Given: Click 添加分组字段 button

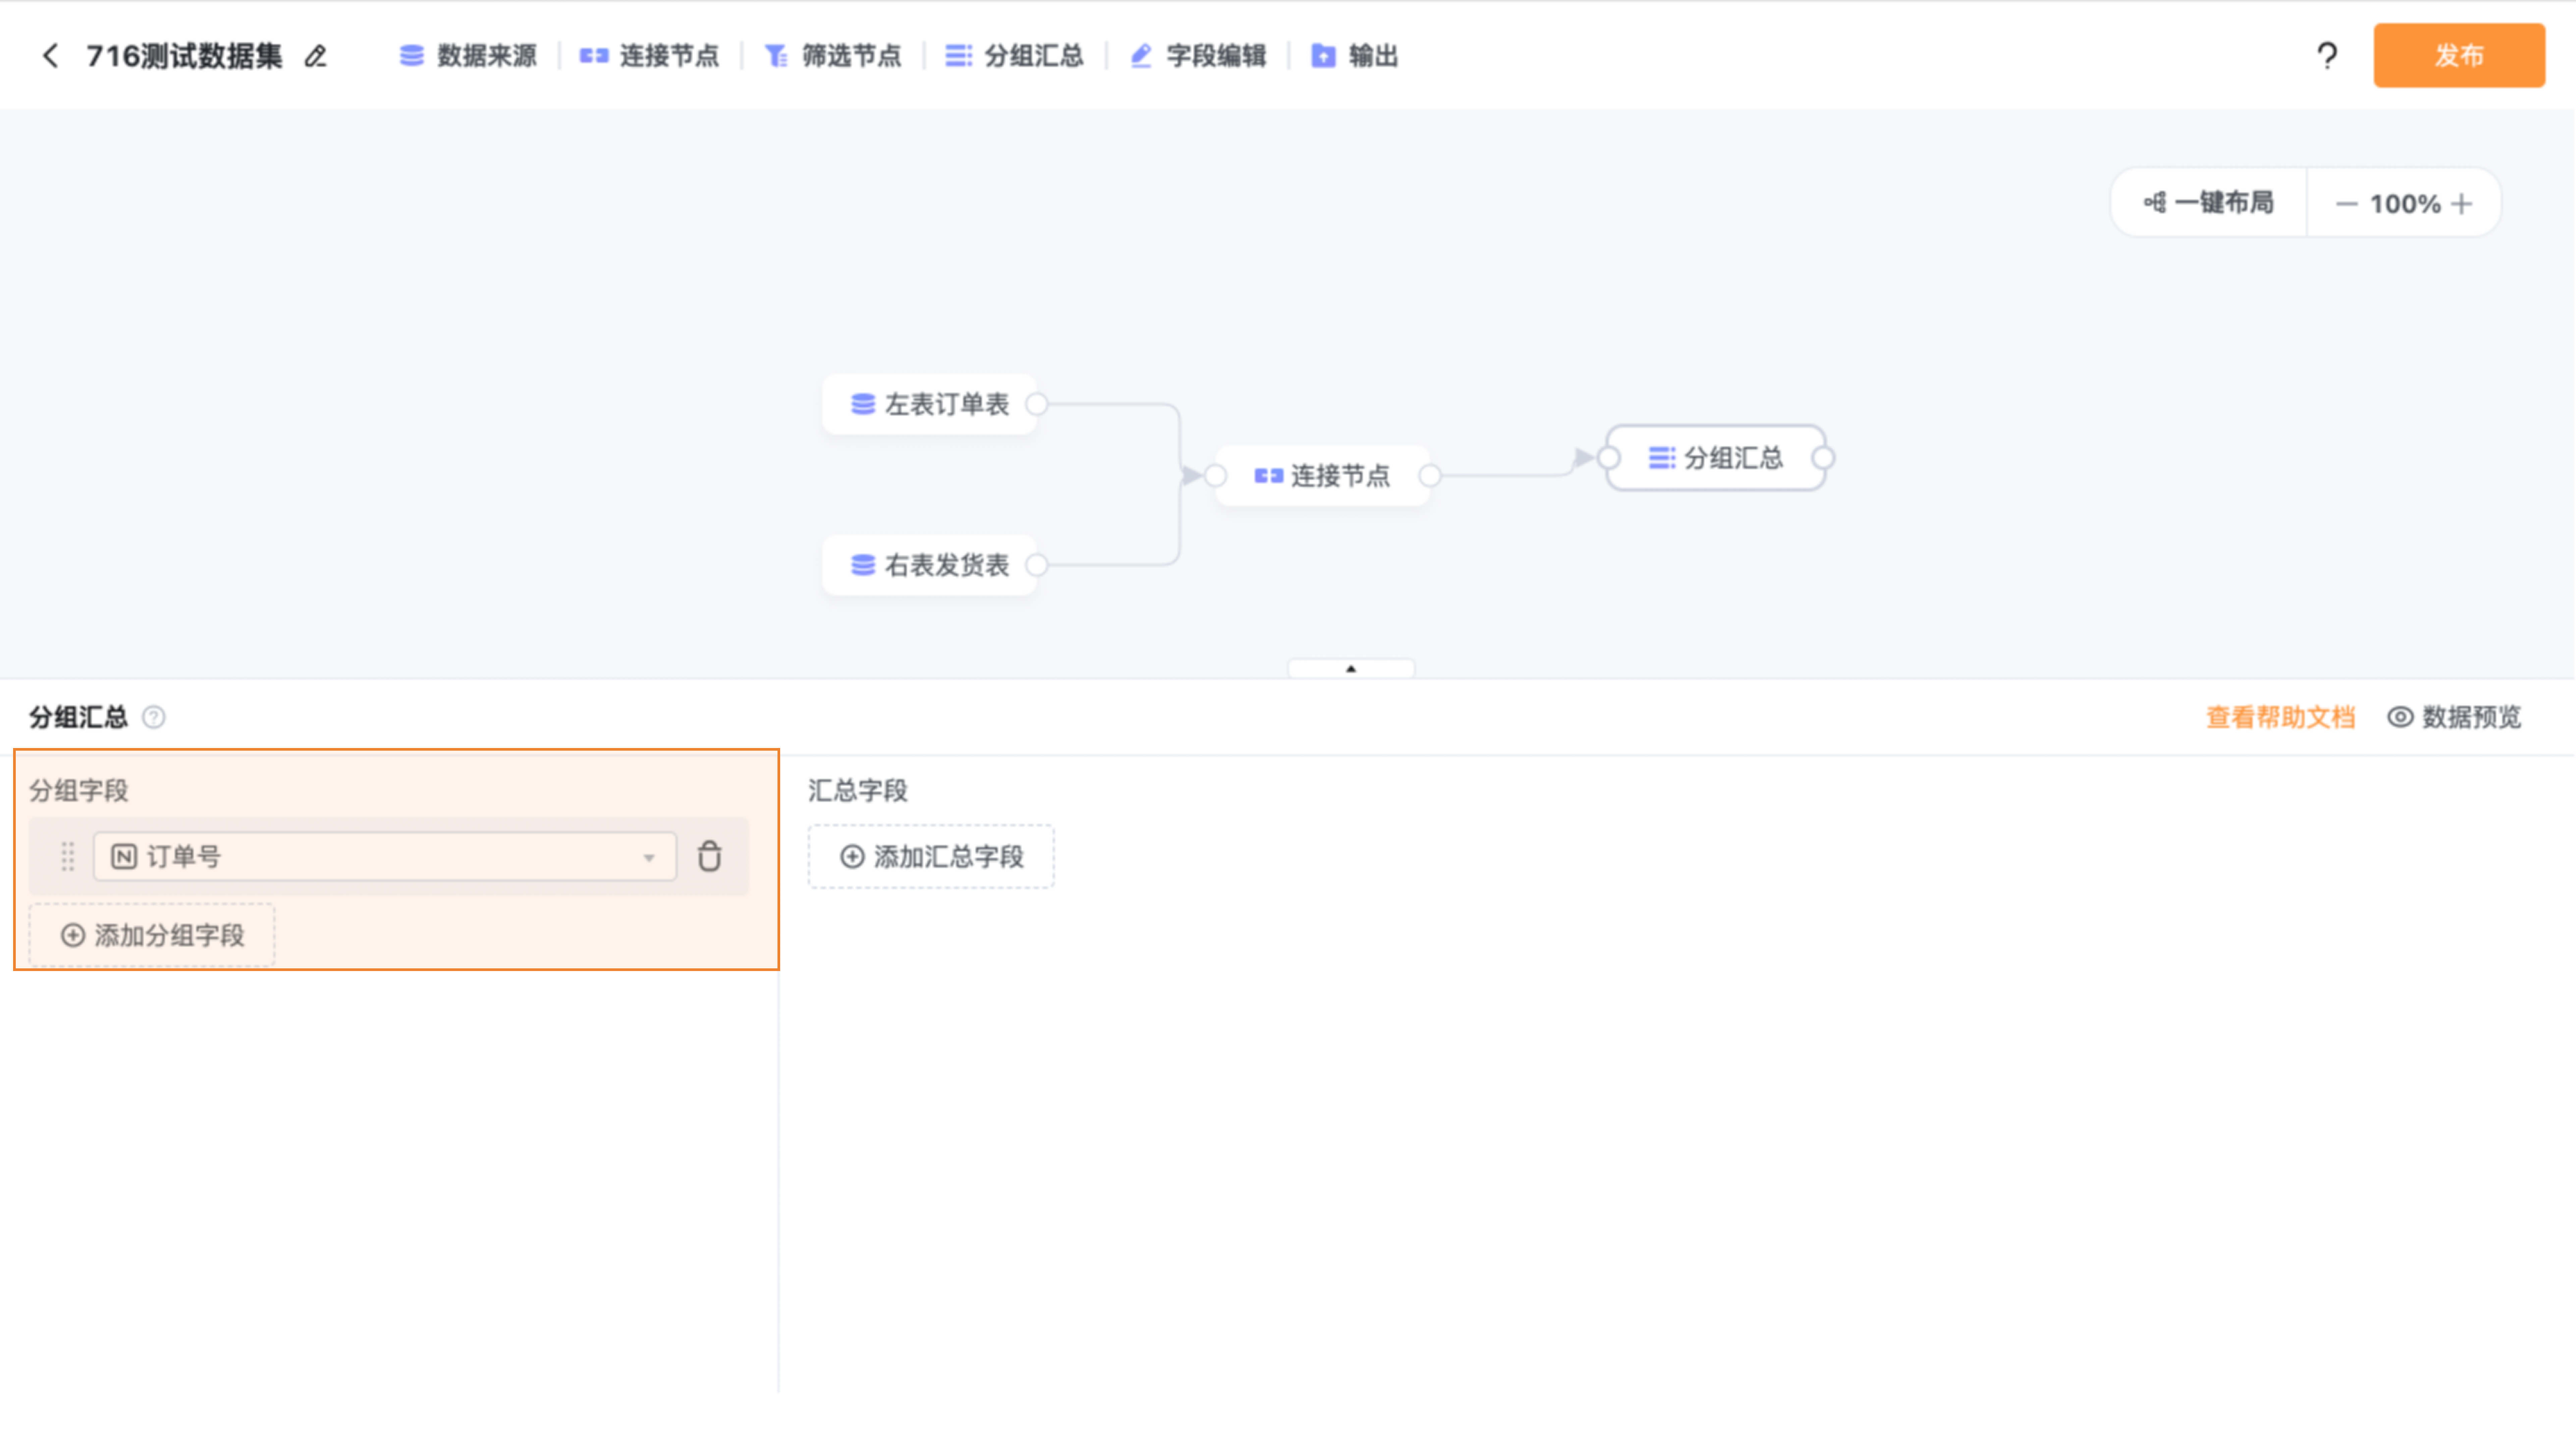Looking at the screenshot, I should click(152, 935).
